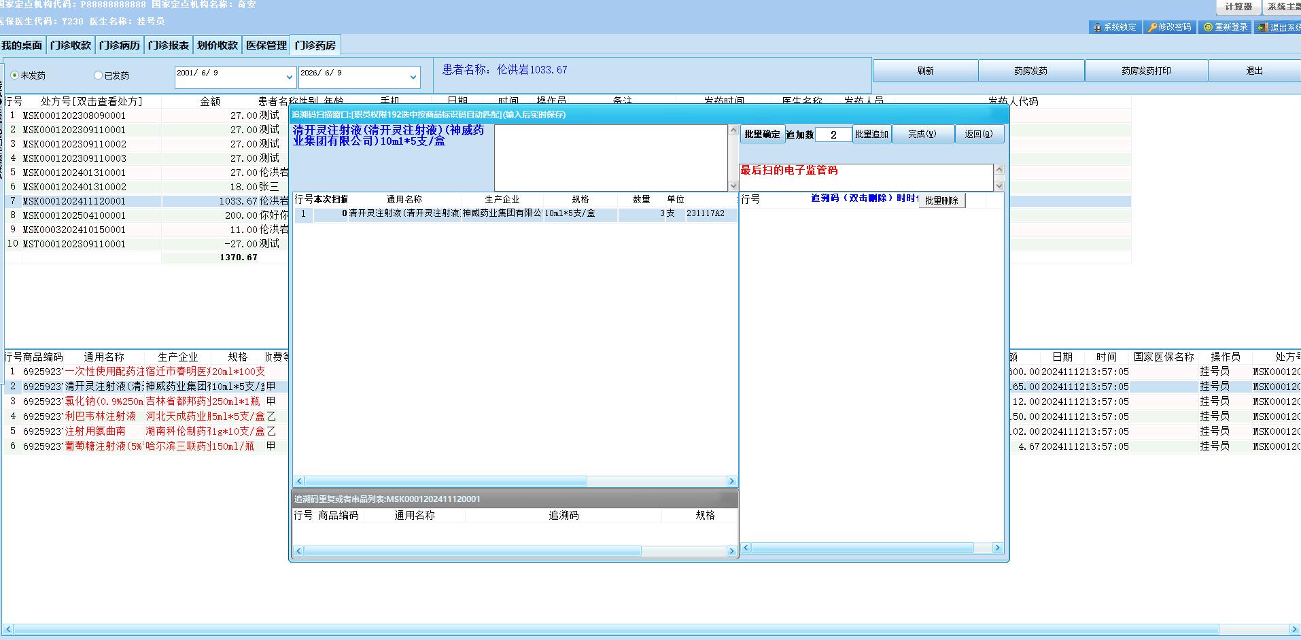Screen dimensions: 1301x640
Task: Select prescription row MSK0001202504100001
Action: (x=146, y=215)
